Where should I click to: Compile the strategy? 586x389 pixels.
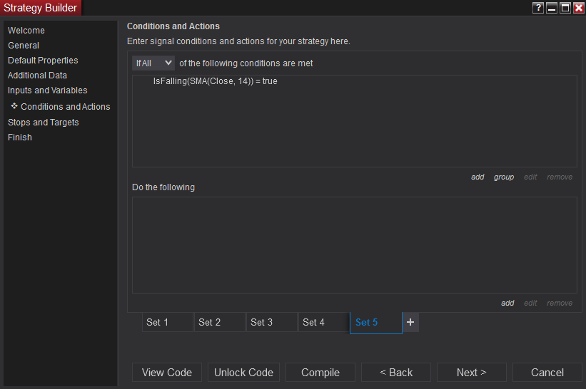(320, 372)
